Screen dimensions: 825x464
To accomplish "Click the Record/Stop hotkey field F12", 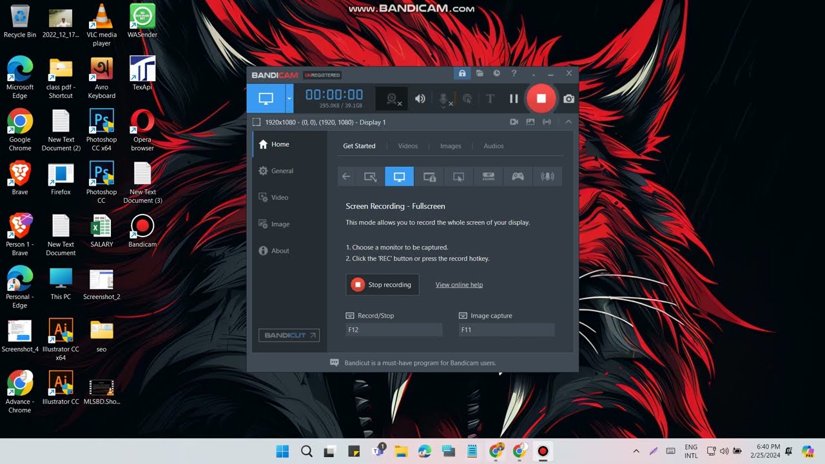I will pos(394,330).
